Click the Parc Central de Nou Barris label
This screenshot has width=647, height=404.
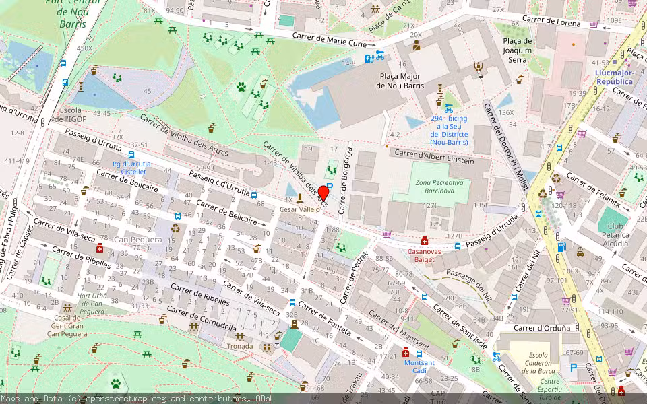coord(73,13)
